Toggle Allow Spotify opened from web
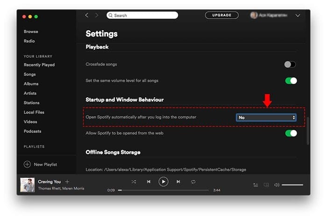Screen dimensions: 327x219 291,133
